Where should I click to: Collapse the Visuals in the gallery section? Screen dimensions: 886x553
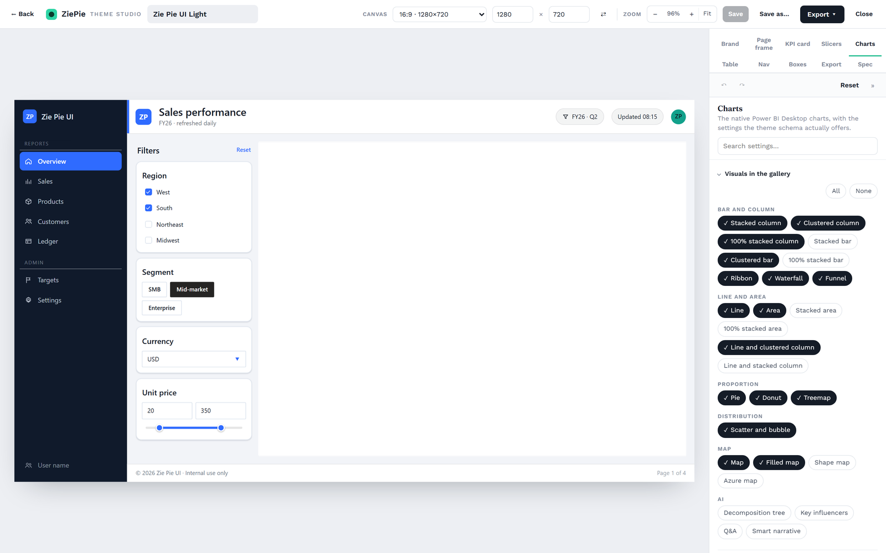click(x=754, y=174)
